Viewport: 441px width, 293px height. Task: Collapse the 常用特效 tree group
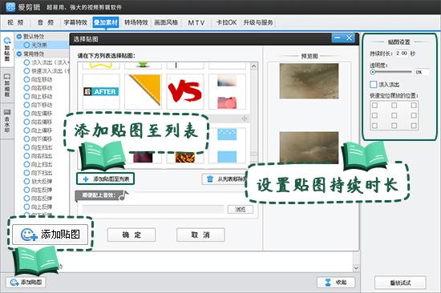click(x=19, y=54)
